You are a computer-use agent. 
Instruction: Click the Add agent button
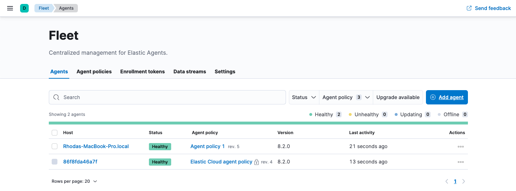tap(447, 97)
